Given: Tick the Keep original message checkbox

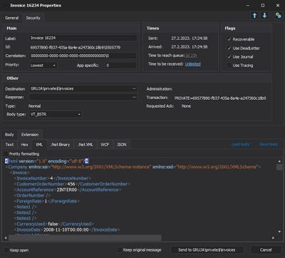Looking at the screenshot, I should [x=120, y=250].
